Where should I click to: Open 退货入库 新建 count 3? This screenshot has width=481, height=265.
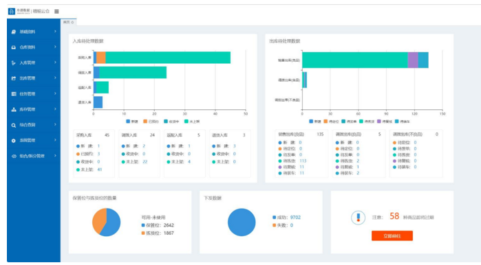click(x=235, y=146)
